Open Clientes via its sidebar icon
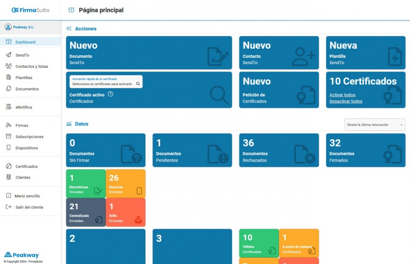The height and width of the screenshot is (264, 410). point(9,177)
